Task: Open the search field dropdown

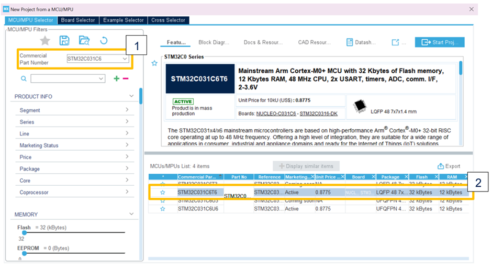Action: point(101,78)
